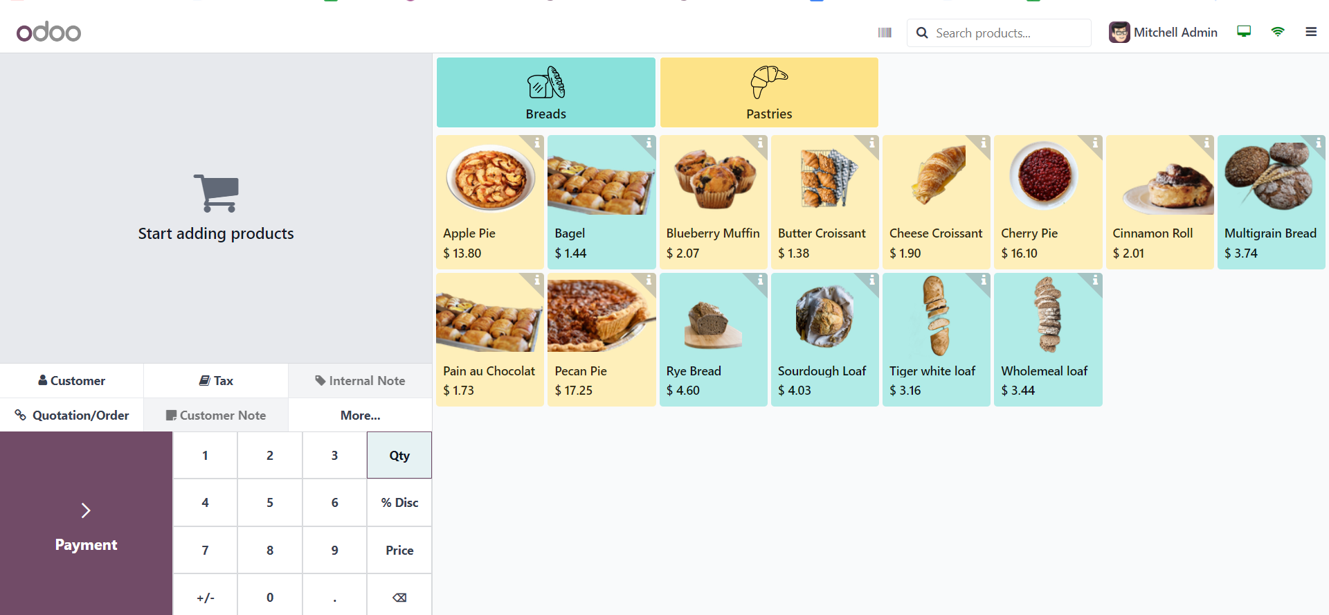Open the Mitchell Admin cashier selector

(x=1163, y=33)
